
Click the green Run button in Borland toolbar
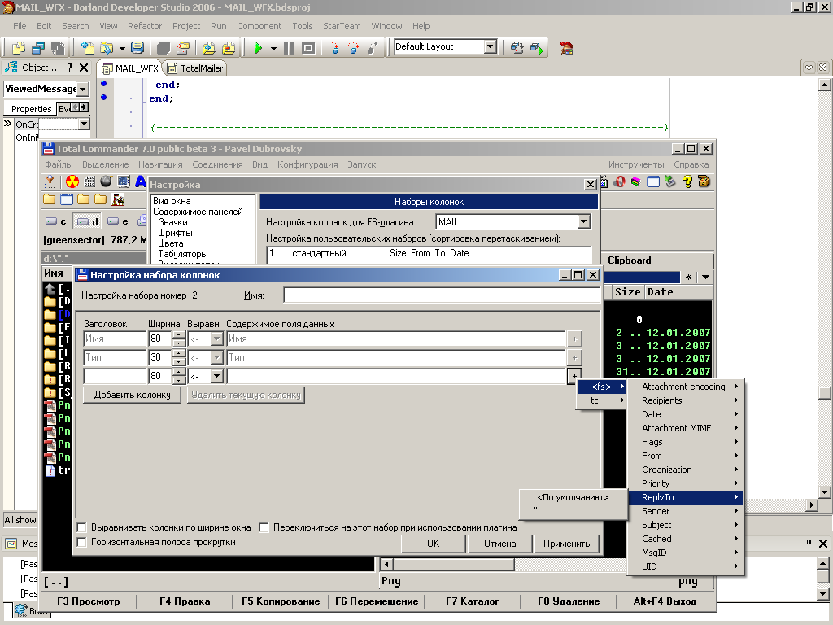[258, 48]
